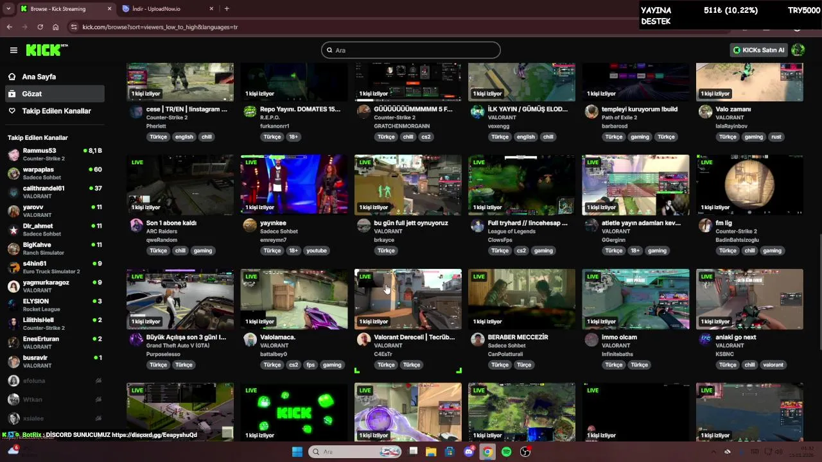Click the yarovv channel avatar
This screenshot has height=462, width=822.
click(x=13, y=211)
